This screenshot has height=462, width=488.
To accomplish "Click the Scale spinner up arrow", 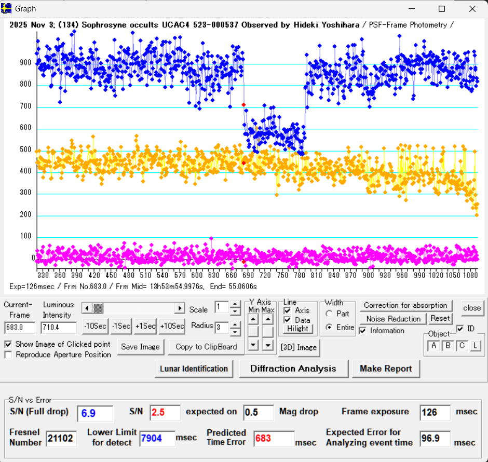I will tap(235, 304).
